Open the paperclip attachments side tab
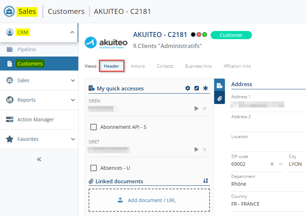 click(220, 98)
